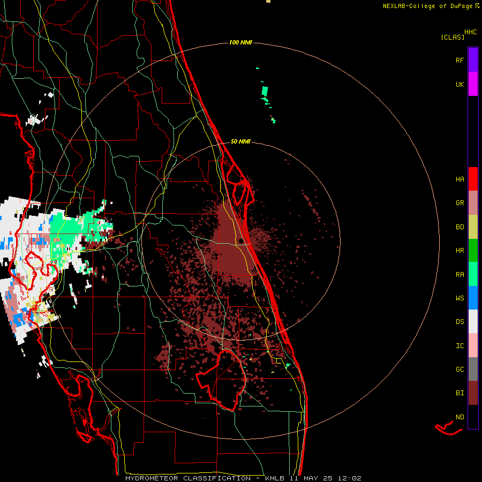Click the HA legend label
The image size is (482, 482).
coord(460,179)
